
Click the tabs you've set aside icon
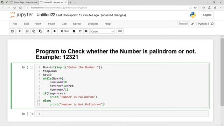click(x=2, y=2)
